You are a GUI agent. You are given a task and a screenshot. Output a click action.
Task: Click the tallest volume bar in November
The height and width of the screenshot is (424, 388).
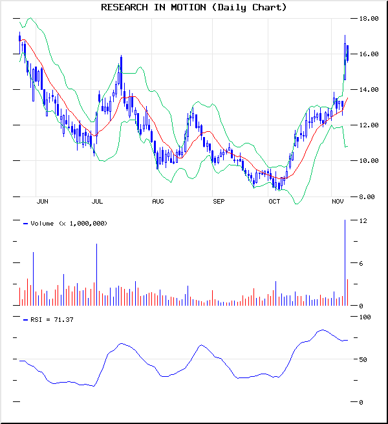pyautogui.click(x=345, y=263)
